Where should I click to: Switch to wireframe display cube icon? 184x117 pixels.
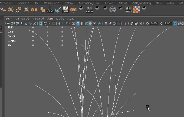73,23
